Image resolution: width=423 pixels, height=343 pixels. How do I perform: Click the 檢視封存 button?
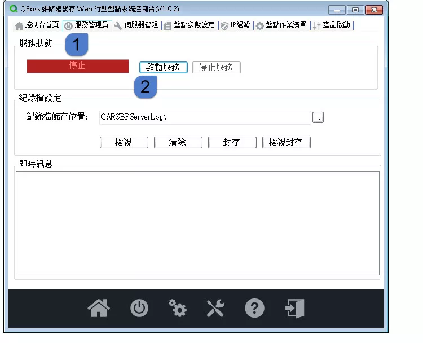pos(286,142)
